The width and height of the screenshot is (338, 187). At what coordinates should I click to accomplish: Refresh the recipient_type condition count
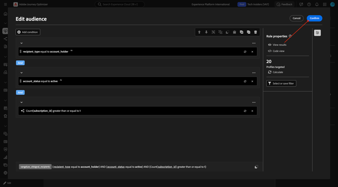245,52
